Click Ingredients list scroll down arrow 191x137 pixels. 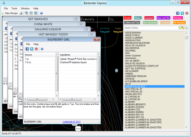98,96
